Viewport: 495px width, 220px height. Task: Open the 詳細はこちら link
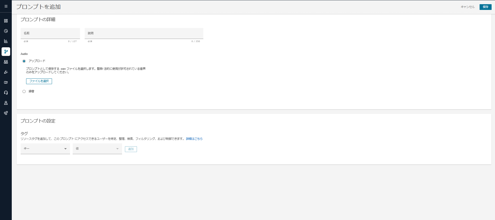pyautogui.click(x=194, y=139)
